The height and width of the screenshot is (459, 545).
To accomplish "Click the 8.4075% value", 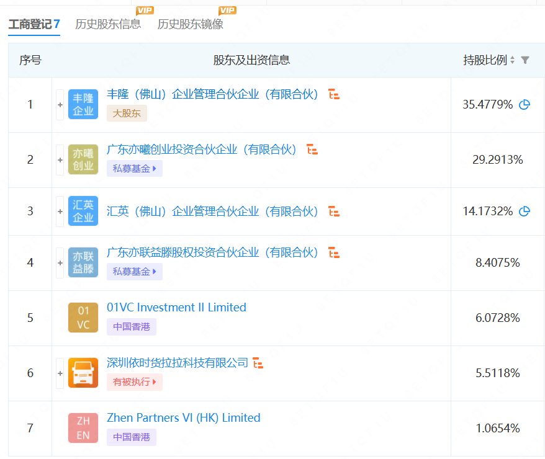I will pos(497,262).
